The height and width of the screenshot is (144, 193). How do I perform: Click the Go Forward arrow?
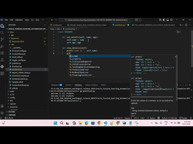coord(56,20)
